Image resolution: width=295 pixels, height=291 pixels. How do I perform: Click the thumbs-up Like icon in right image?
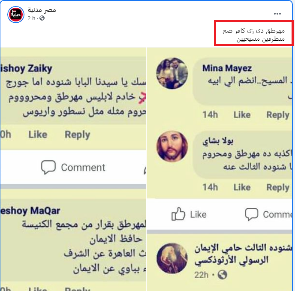(x=178, y=214)
